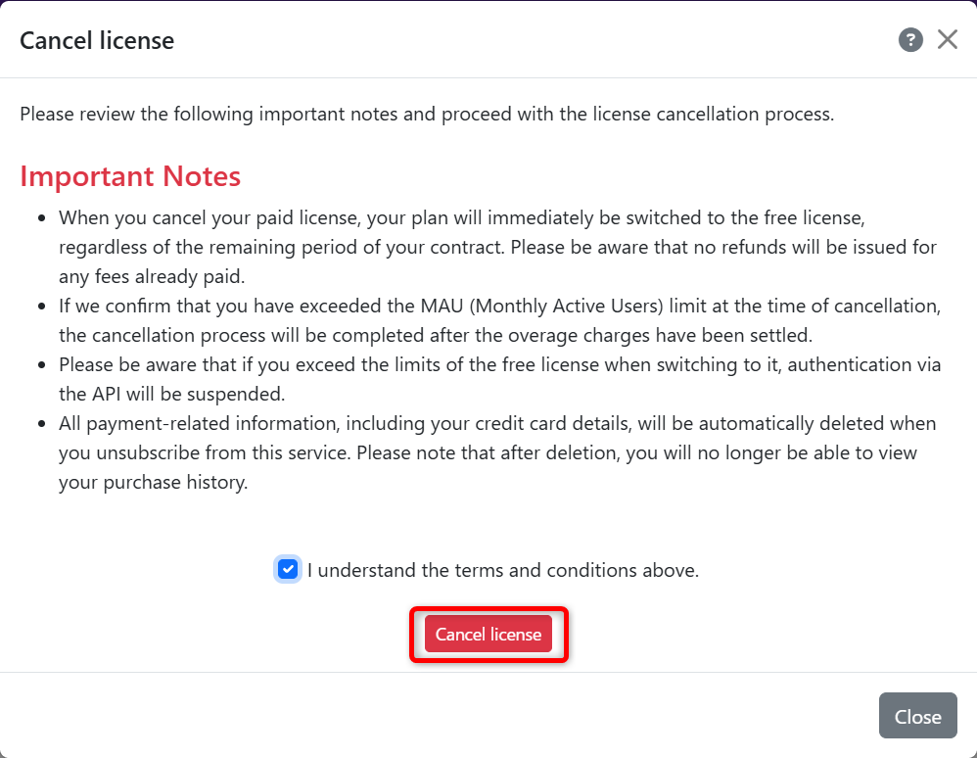Click the X icon to dismiss the dialog
Screen dimensions: 977x758
pyautogui.click(x=947, y=39)
